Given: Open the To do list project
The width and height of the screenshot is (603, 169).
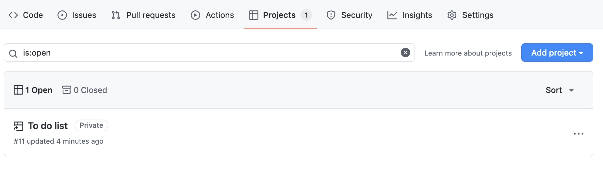Looking at the screenshot, I should [48, 126].
